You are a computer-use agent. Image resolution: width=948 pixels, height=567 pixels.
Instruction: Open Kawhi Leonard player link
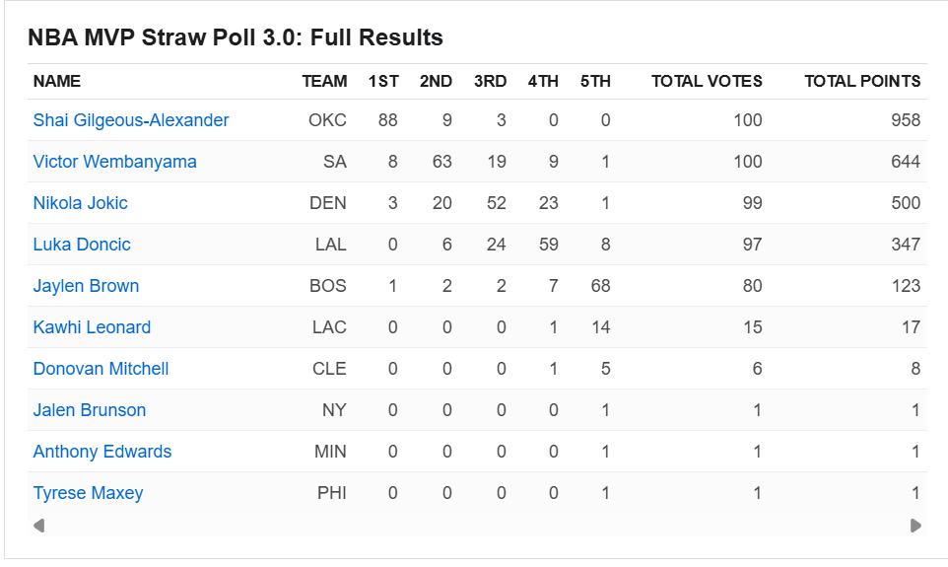(x=92, y=327)
